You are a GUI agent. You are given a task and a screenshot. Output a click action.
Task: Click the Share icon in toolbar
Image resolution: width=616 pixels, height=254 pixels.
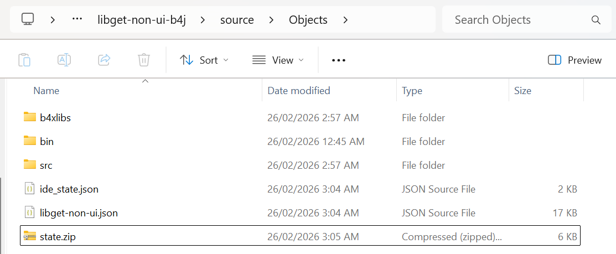click(104, 60)
